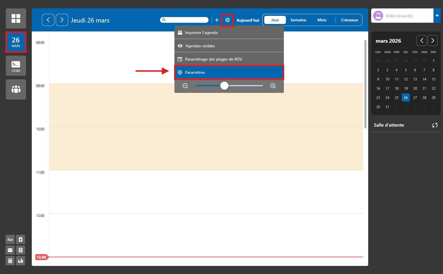Switch to Mois view
The image size is (443, 274).
click(x=322, y=20)
